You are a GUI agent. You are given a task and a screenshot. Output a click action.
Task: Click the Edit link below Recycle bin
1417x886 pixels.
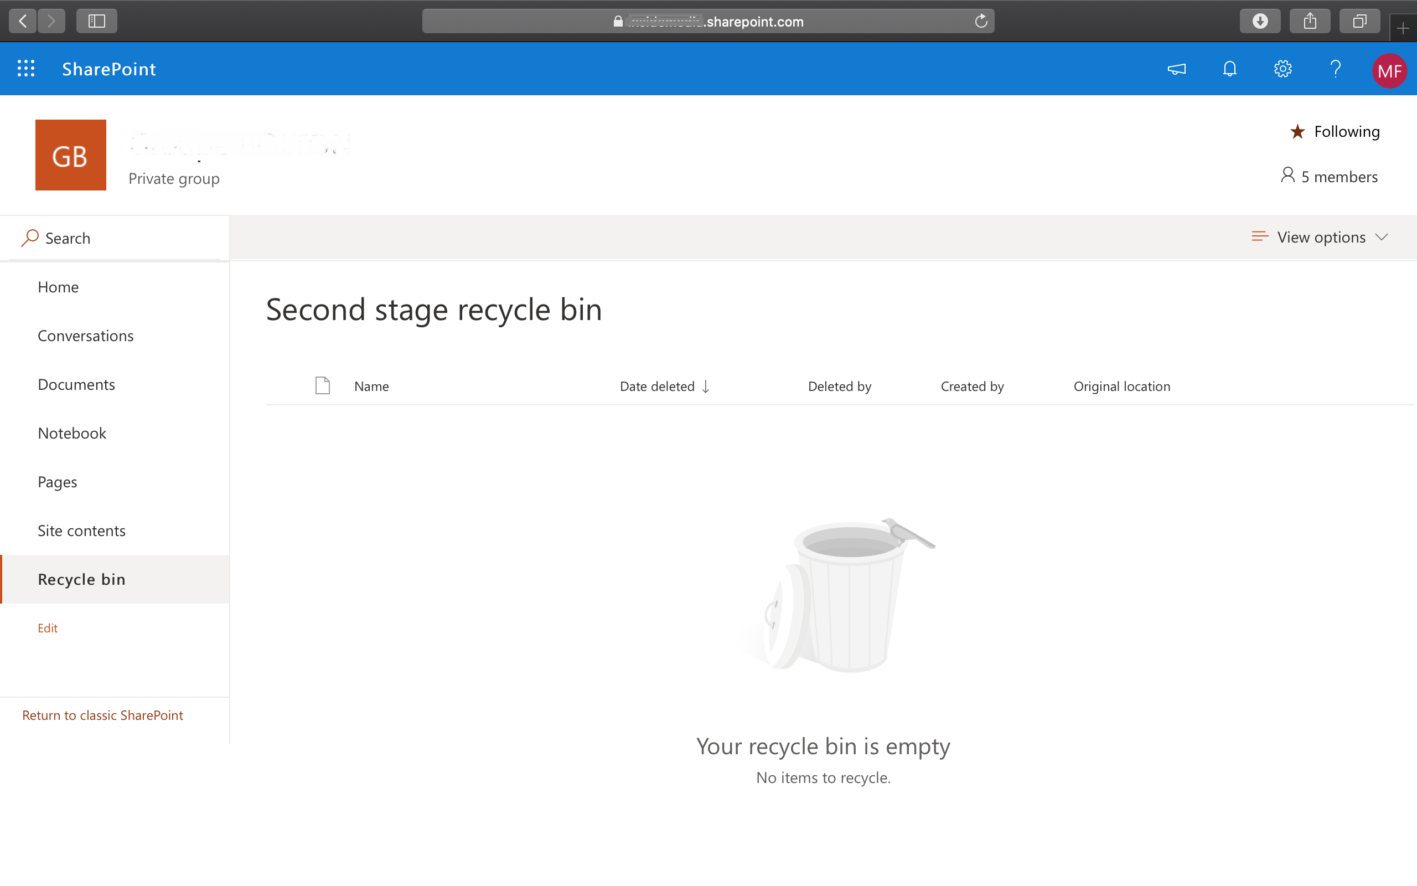(x=48, y=627)
